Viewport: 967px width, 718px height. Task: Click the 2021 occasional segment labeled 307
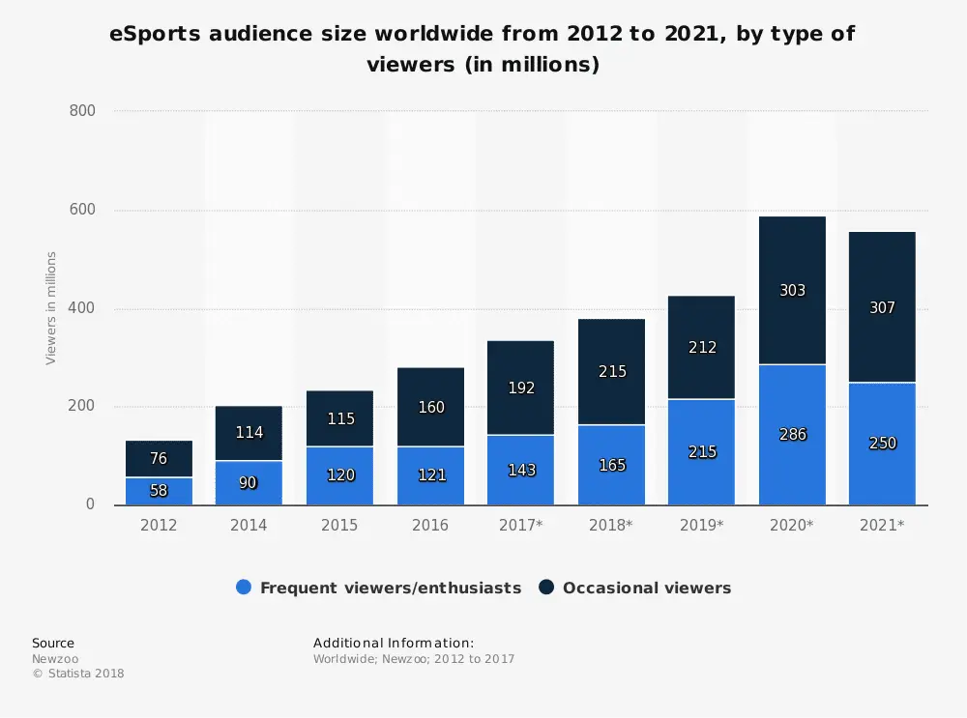pyautogui.click(x=882, y=307)
